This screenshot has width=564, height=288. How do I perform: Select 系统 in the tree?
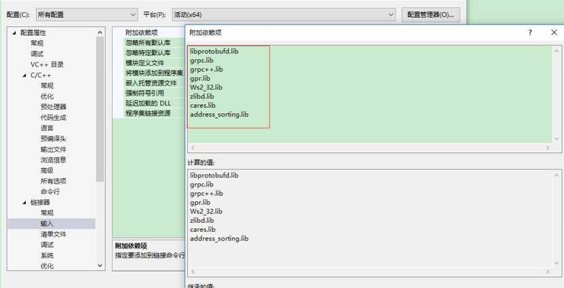pos(47,255)
